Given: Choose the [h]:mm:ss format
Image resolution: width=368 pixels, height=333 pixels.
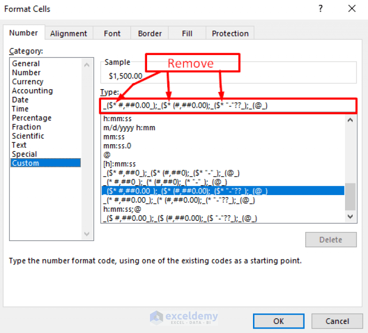Looking at the screenshot, I should (223, 164).
